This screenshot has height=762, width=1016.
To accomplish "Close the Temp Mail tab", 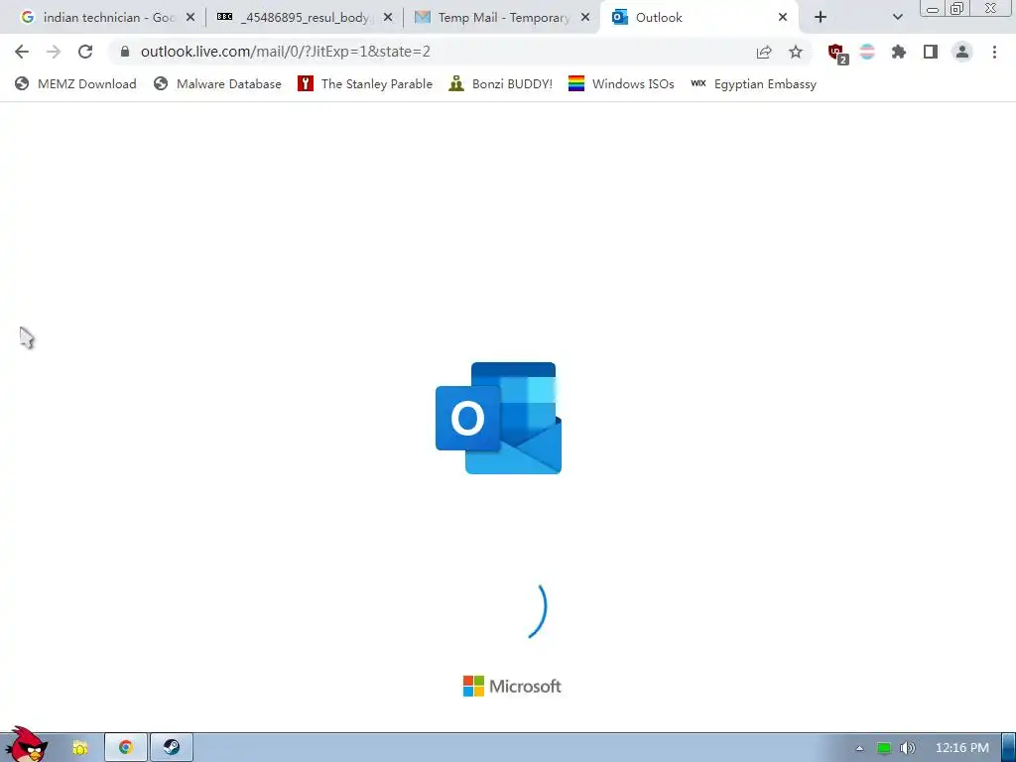I will click(585, 18).
